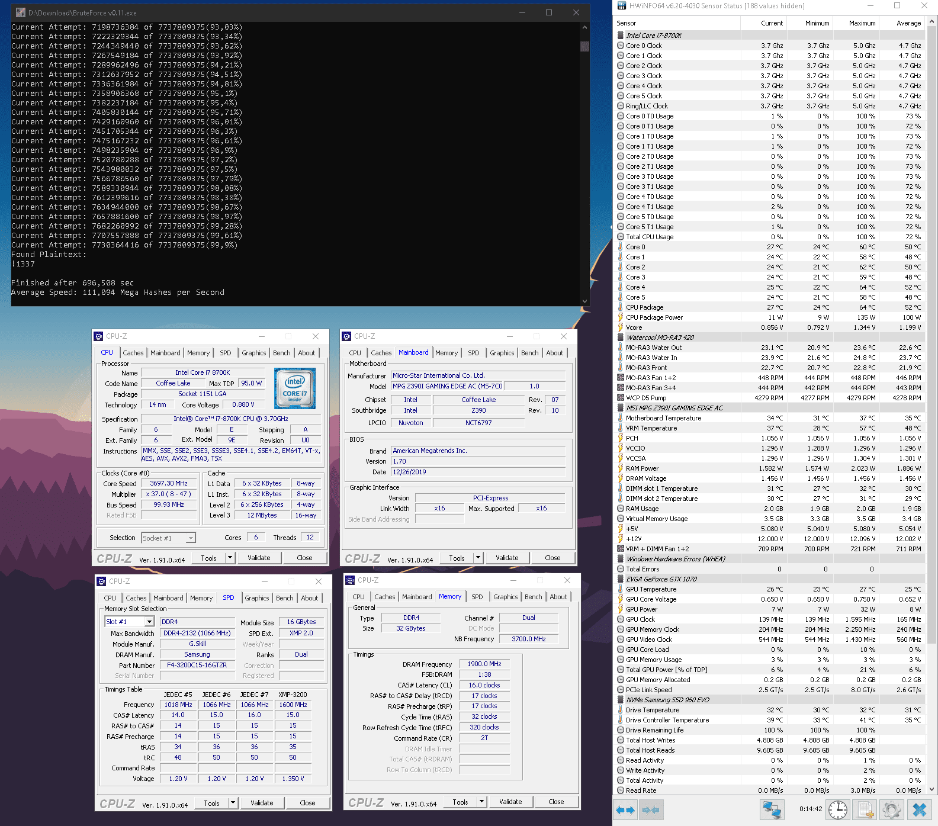Click the icon beside EVGA GeForce GTX 1070 group
This screenshot has height=826, width=938.
pyautogui.click(x=621, y=579)
